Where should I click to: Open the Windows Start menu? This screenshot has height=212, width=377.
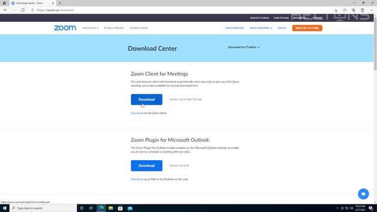5,208
